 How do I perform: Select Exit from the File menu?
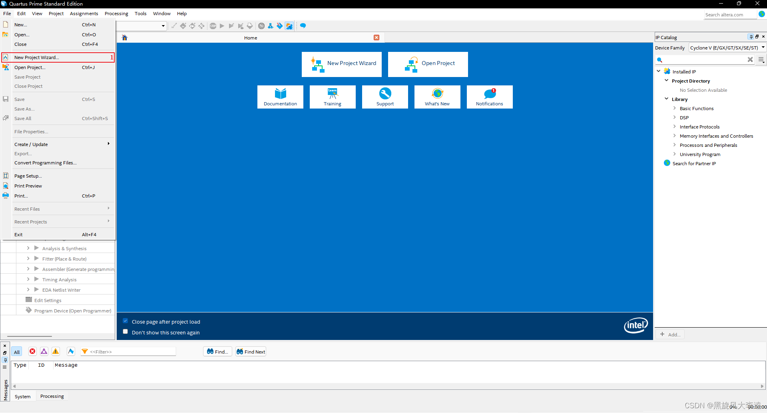[x=58, y=235]
